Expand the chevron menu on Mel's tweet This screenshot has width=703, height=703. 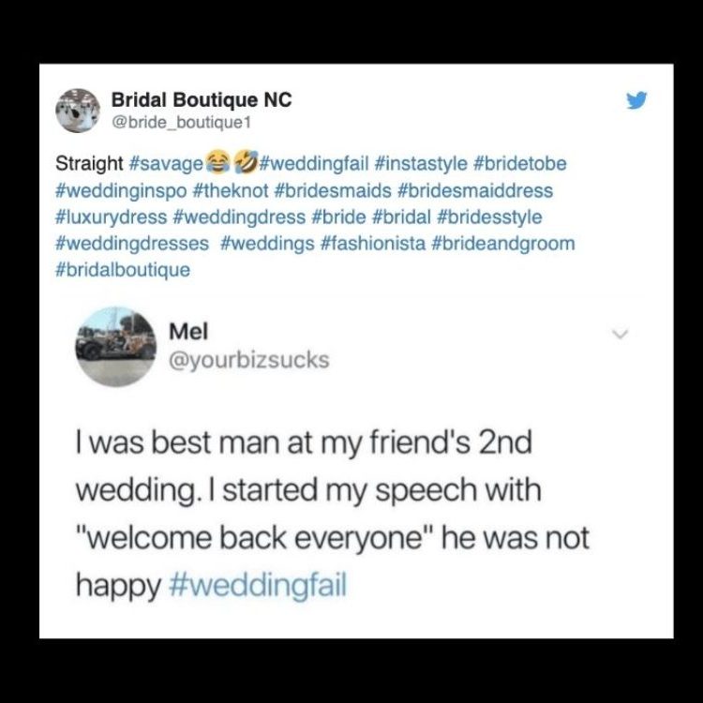(x=621, y=334)
